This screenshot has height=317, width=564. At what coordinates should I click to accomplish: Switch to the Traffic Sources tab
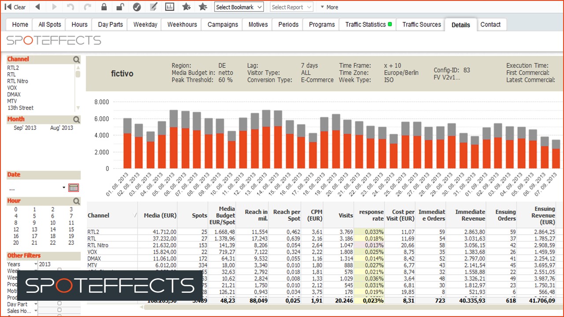coord(422,25)
